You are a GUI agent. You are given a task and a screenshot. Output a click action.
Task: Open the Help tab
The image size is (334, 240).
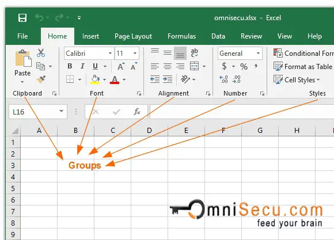coord(314,36)
